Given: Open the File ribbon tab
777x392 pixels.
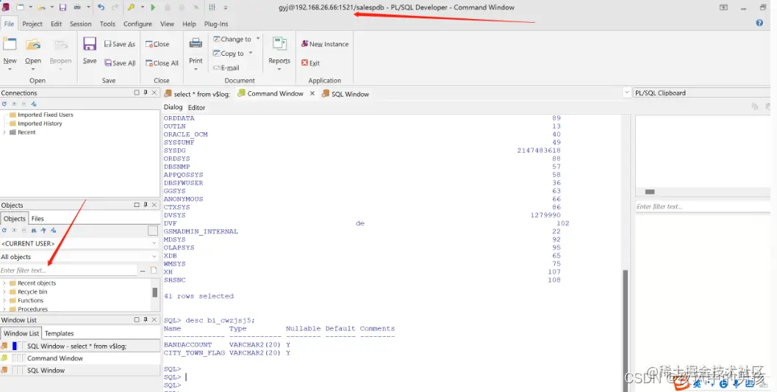Looking at the screenshot, I should pos(9,23).
